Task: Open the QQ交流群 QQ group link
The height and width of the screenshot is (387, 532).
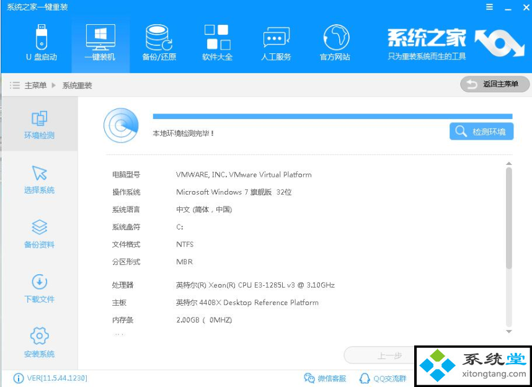Action: 383,378
